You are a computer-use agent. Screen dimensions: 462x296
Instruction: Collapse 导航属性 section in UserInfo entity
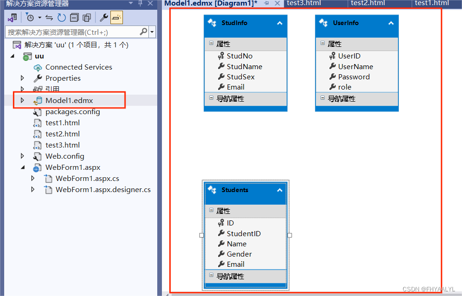tap(323, 97)
